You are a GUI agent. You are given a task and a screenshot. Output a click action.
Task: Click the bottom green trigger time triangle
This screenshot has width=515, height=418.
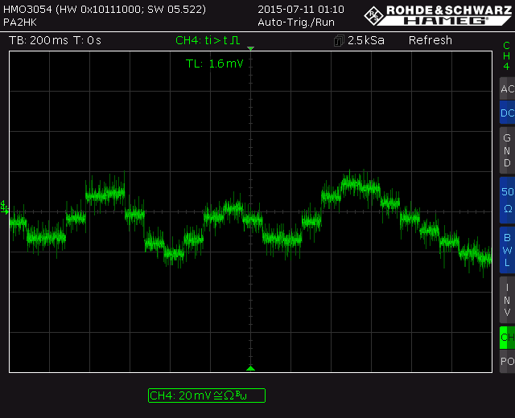[x=250, y=368]
